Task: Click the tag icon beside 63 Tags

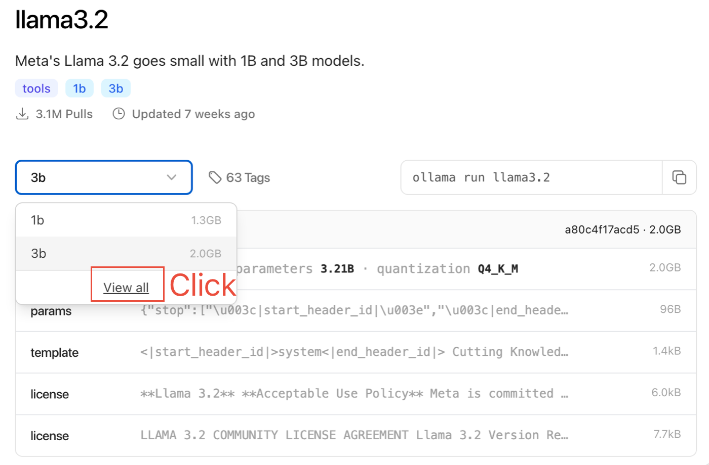Action: point(215,177)
